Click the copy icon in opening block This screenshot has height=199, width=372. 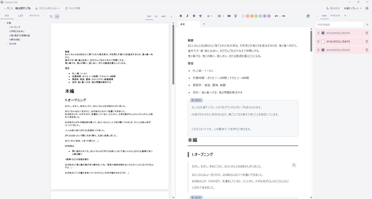(294, 165)
